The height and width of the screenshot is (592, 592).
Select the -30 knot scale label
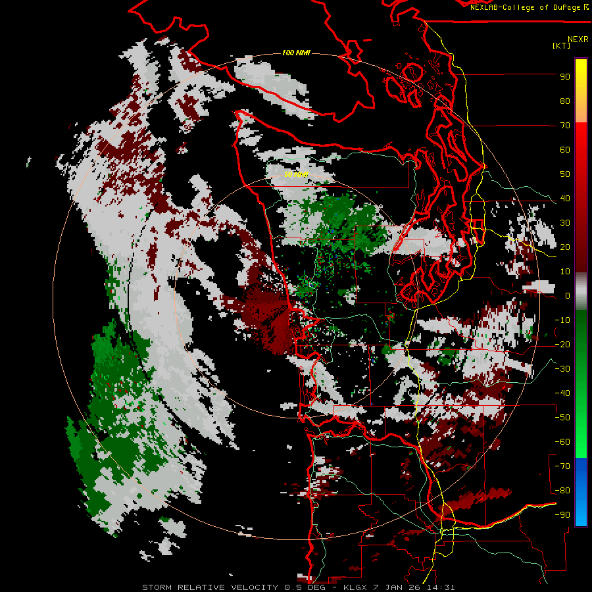click(562, 369)
